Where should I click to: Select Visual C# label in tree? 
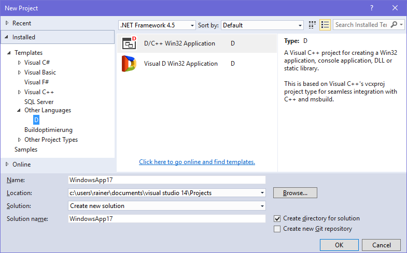(37, 63)
